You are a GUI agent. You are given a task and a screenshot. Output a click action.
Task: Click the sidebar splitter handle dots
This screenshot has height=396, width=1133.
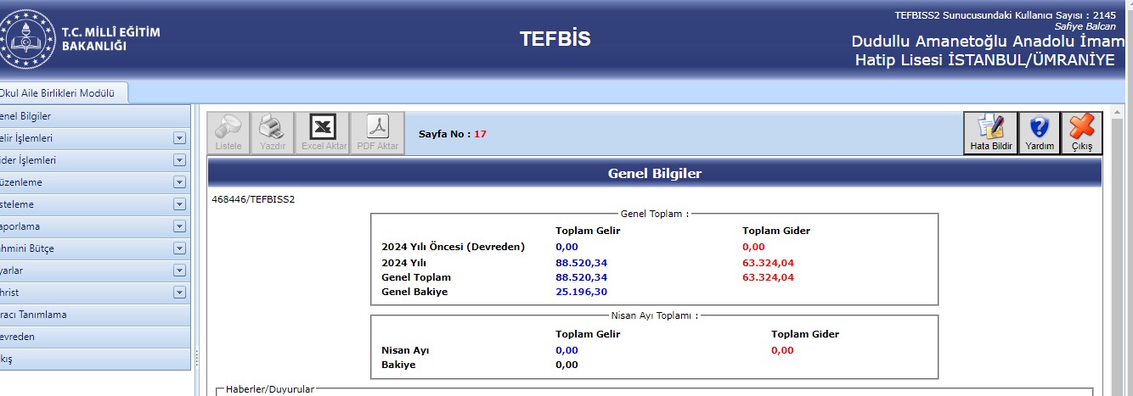pos(197,358)
